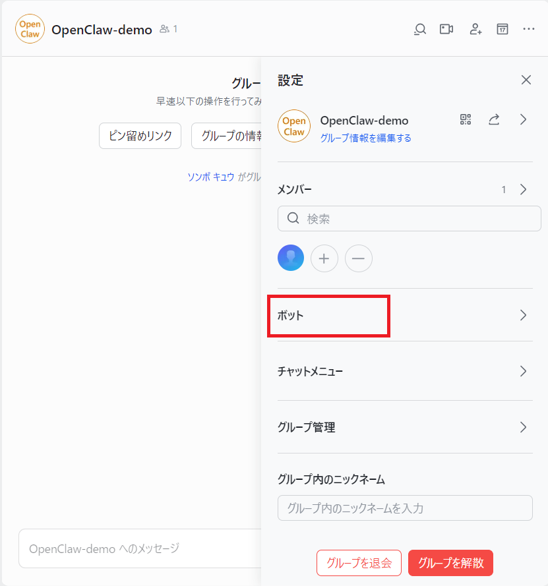This screenshot has width=548, height=586.
Task: Click the グループを退会 button
Action: (x=359, y=563)
